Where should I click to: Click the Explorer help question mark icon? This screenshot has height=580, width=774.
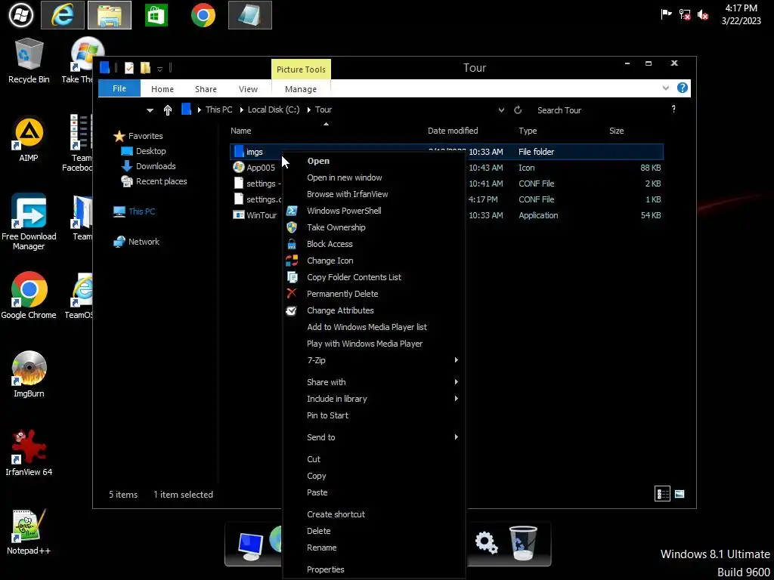click(683, 88)
